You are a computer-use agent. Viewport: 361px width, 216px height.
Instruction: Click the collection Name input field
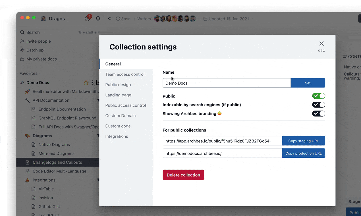(227, 83)
